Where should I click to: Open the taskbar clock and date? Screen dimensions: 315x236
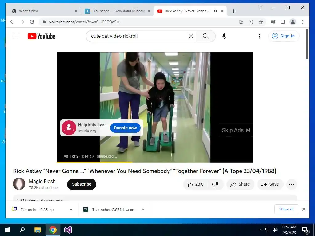click(289, 230)
